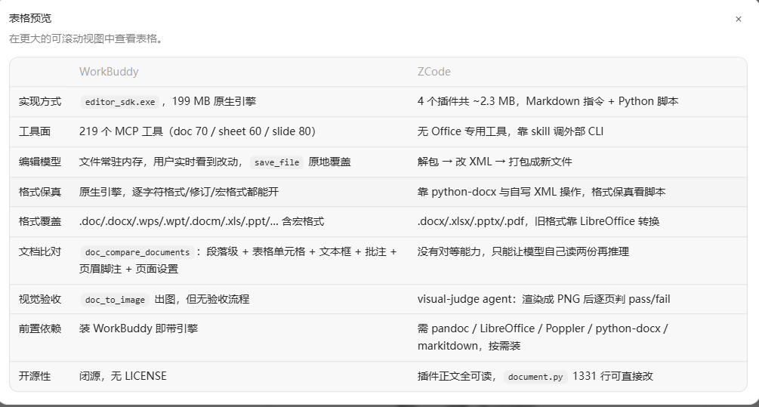Click the editor_sdk.exe code tag
The image size is (759, 407).
tap(120, 102)
